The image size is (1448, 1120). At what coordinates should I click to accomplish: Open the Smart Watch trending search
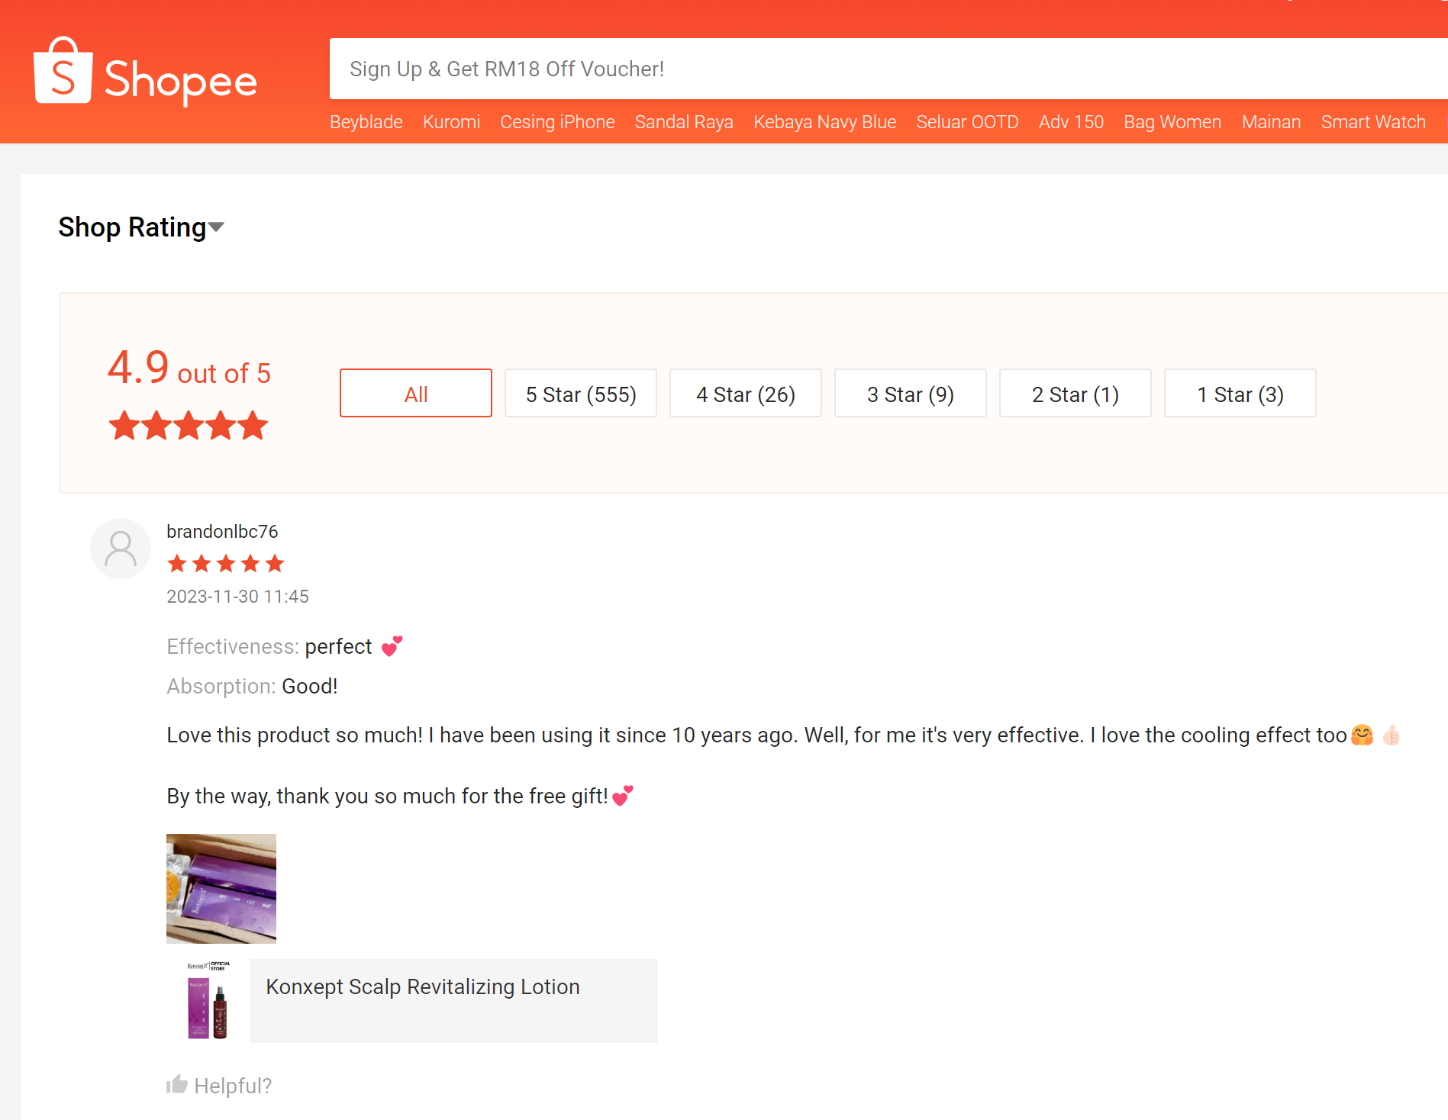coord(1372,122)
